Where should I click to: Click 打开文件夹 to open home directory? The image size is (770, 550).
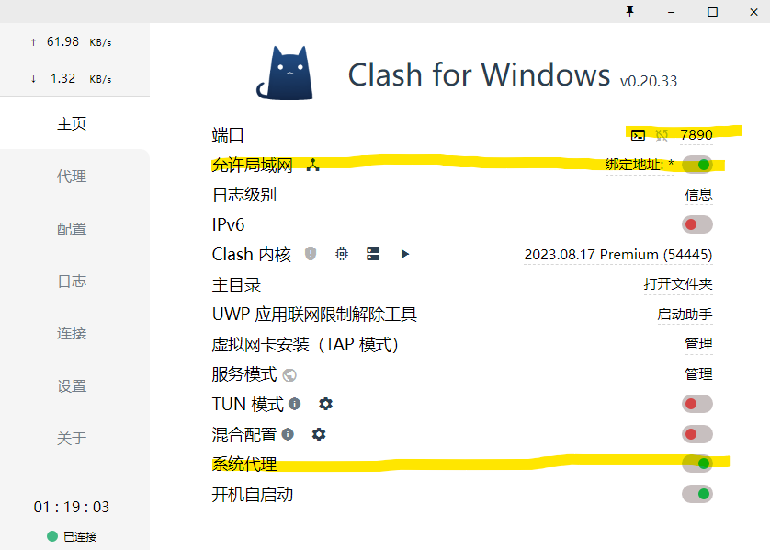678,284
